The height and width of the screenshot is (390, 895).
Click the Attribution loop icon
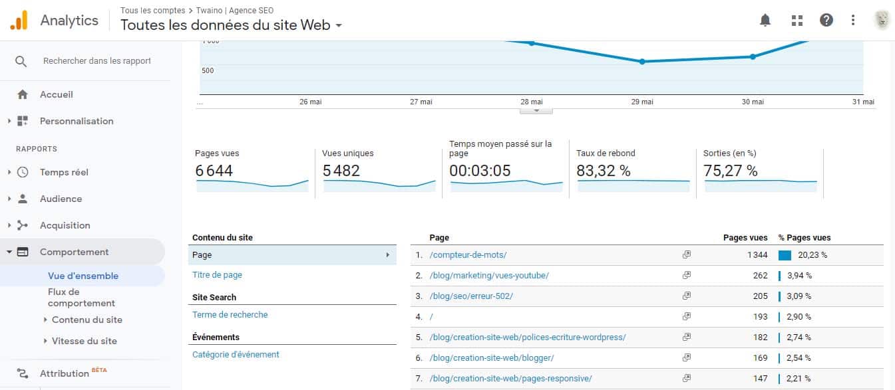tap(23, 373)
